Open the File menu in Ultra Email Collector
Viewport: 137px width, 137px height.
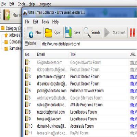coord(27,22)
